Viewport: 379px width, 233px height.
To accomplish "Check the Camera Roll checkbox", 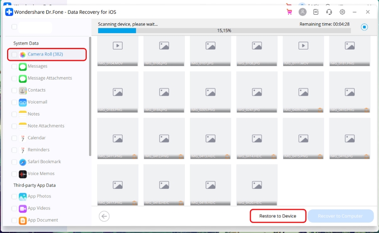I will click(x=14, y=55).
